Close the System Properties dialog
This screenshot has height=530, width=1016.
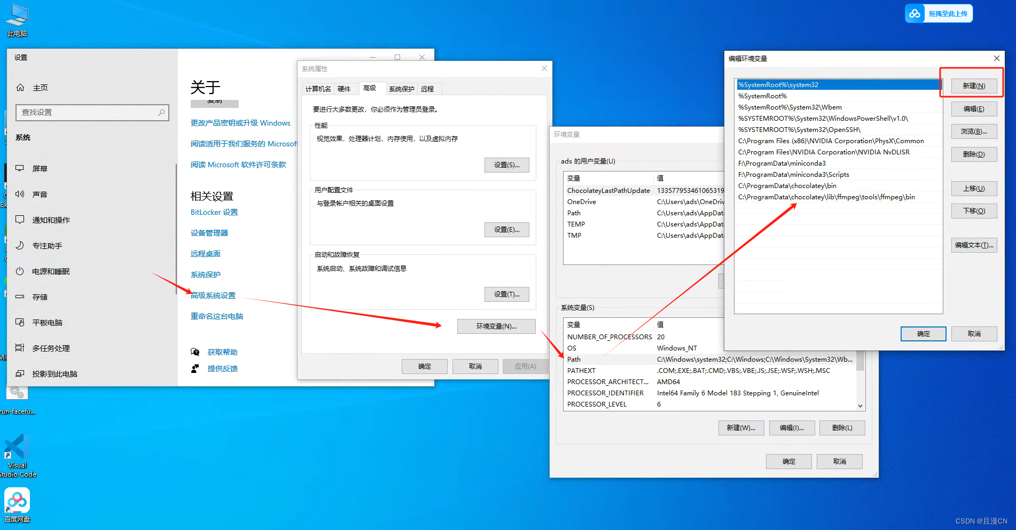tap(544, 68)
